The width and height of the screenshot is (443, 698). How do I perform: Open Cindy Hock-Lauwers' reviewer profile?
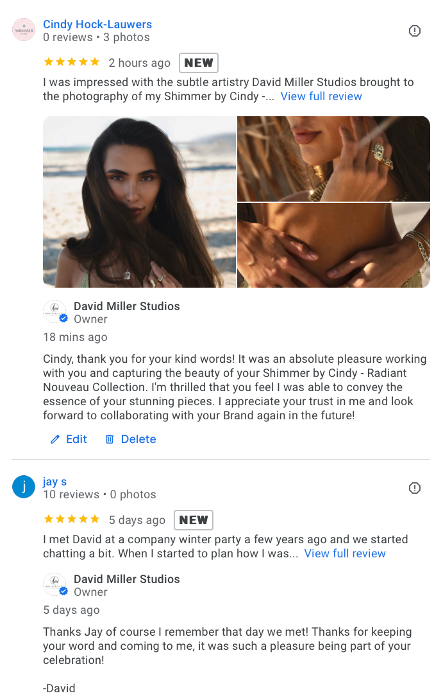tap(97, 24)
